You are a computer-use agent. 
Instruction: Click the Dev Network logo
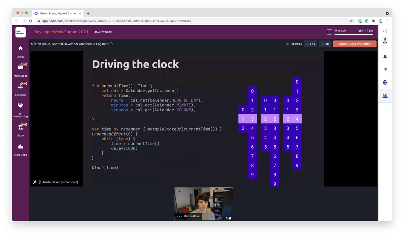[21, 32]
